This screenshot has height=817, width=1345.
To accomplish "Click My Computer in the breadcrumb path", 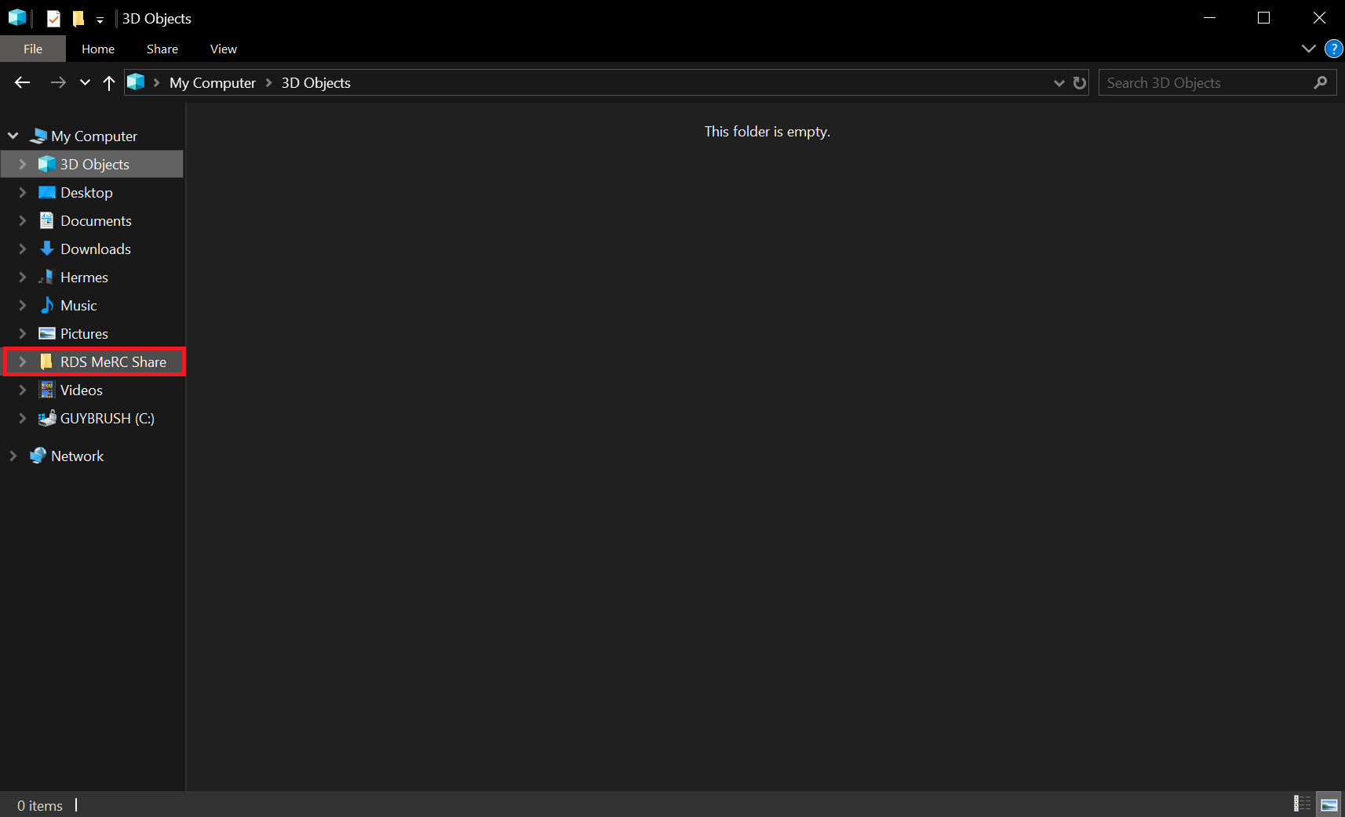I will tap(212, 82).
